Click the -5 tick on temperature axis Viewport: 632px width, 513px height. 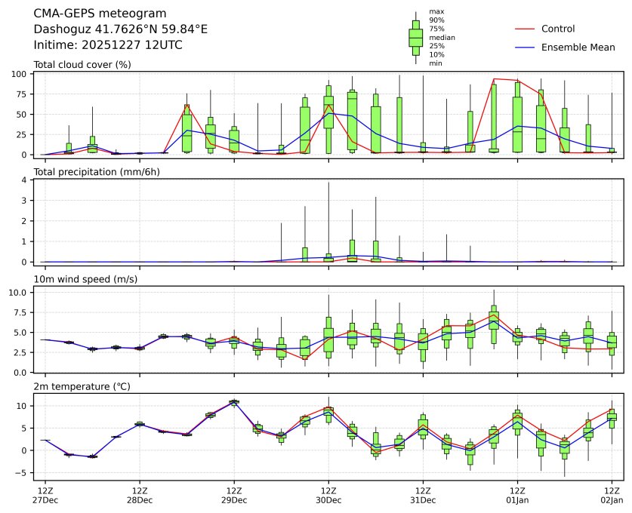coord(23,473)
